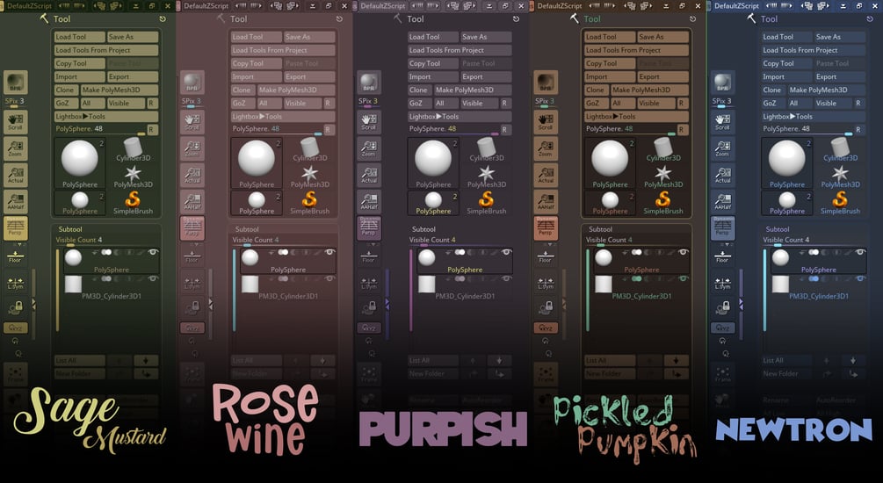Click the lock icon in Purpish panel

(x=369, y=306)
